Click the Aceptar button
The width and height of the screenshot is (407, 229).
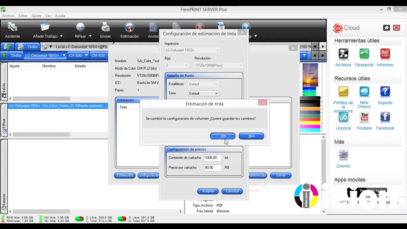click(208, 191)
